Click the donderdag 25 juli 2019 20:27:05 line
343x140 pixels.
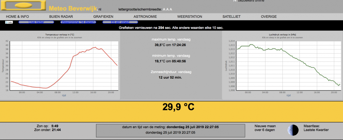click(170, 132)
